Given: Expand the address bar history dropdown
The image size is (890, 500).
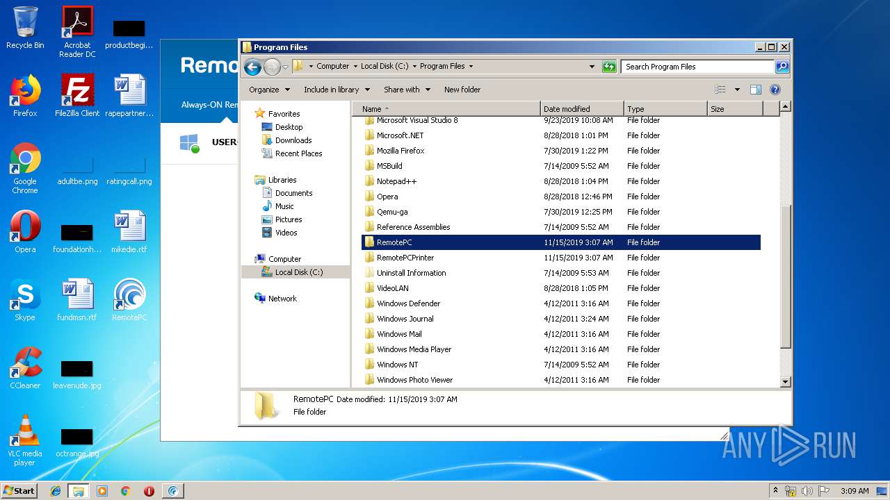Looking at the screenshot, I should click(x=592, y=67).
